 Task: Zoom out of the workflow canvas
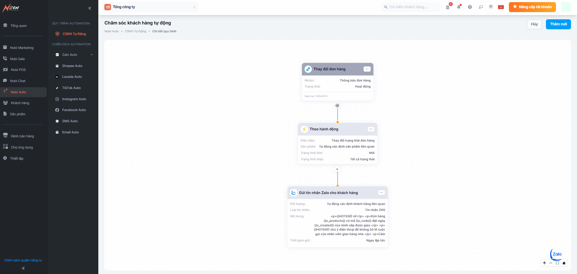551,263
